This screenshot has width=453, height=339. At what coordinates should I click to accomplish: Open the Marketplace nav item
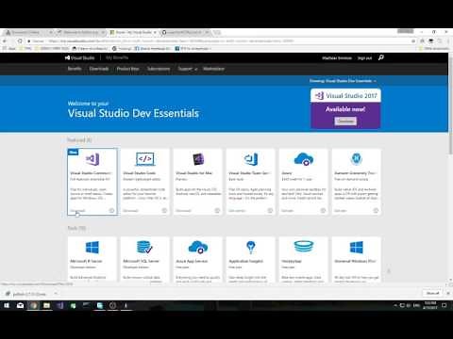213,69
